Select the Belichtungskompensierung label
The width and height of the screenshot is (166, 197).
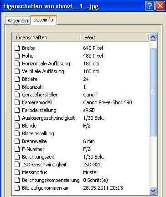click(51, 180)
